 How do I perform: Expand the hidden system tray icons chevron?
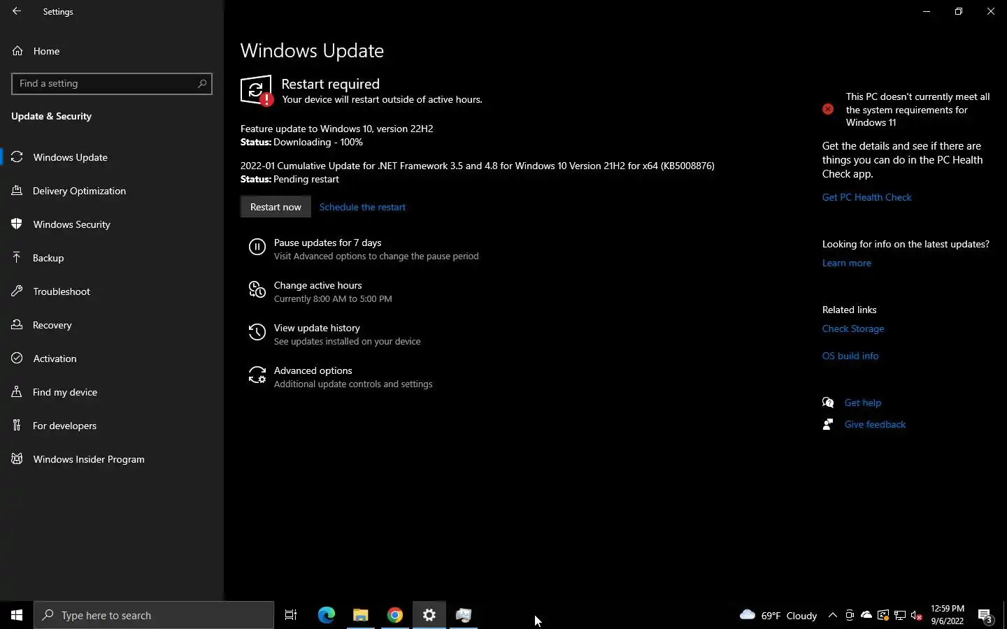point(832,615)
